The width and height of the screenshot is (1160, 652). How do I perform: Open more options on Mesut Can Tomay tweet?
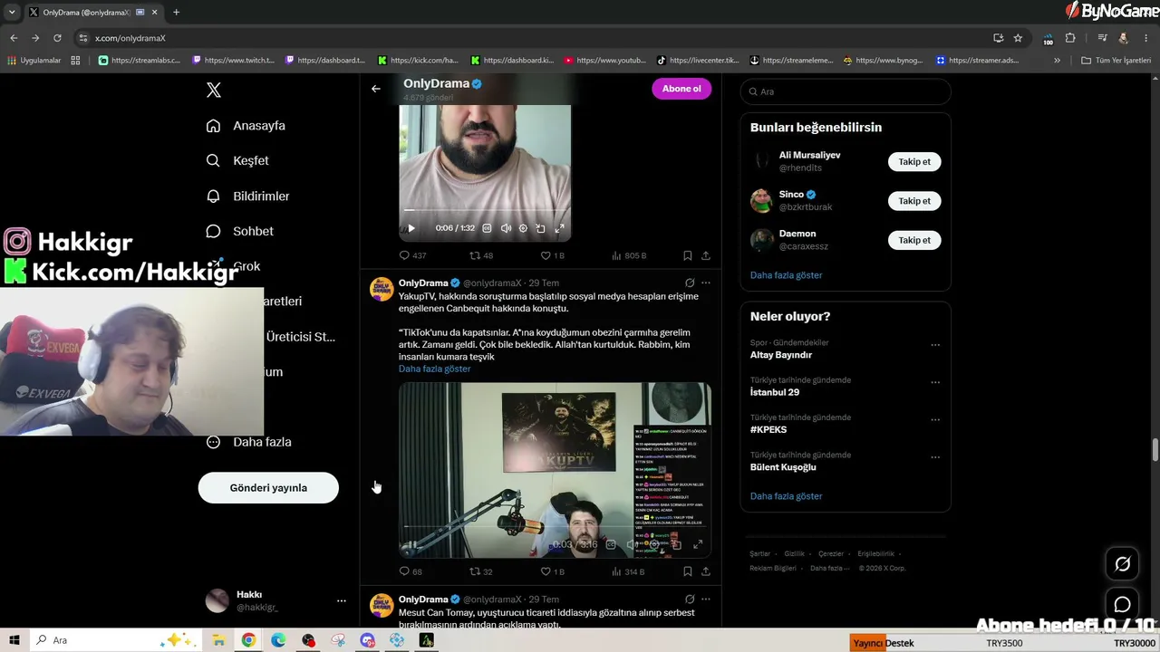coord(706,599)
